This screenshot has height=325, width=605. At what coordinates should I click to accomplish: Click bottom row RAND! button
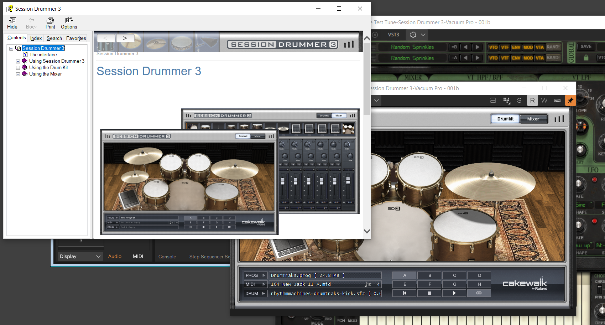coord(553,58)
